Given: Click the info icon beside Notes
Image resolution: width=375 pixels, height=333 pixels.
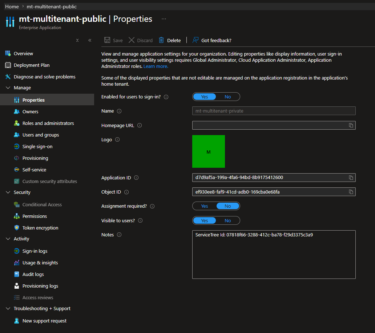Looking at the screenshot, I should [119, 235].
